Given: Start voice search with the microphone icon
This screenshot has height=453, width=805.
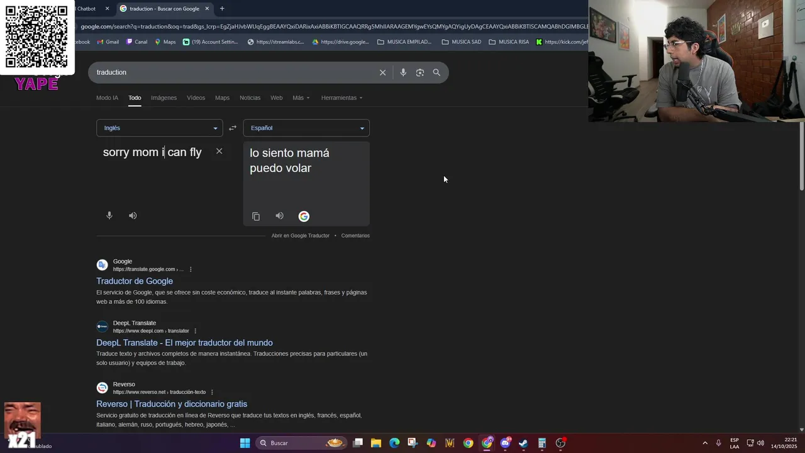Looking at the screenshot, I should pyautogui.click(x=403, y=72).
